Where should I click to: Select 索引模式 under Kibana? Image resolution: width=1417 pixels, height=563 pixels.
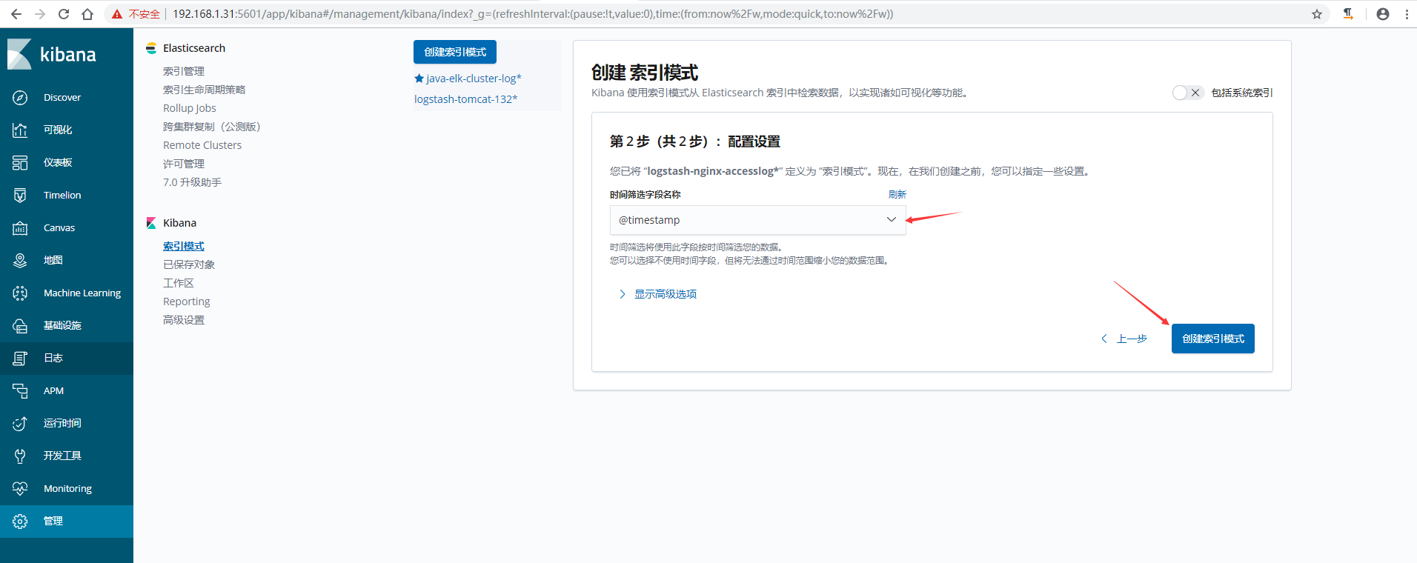click(x=184, y=246)
